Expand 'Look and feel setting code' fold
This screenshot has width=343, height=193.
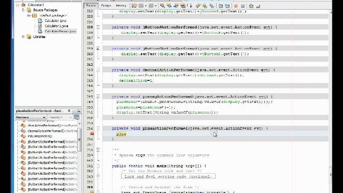tap(98, 176)
